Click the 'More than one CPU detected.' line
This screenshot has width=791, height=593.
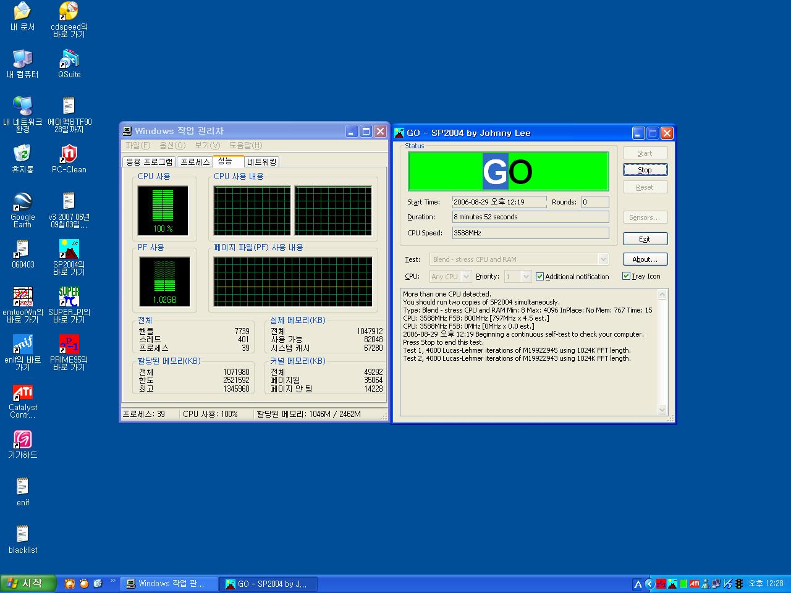447,294
